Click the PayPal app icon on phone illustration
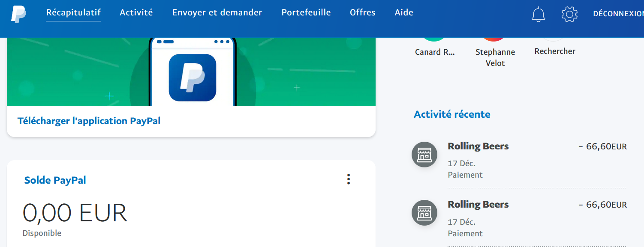The width and height of the screenshot is (644, 247). coord(193,77)
